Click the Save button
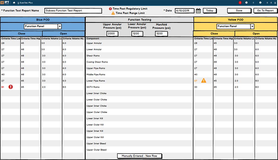The image size is (278, 160). pyautogui.click(x=239, y=11)
